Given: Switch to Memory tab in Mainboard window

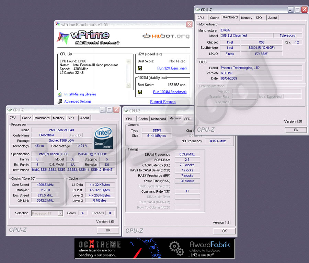Looking at the screenshot, I should point(247,18).
